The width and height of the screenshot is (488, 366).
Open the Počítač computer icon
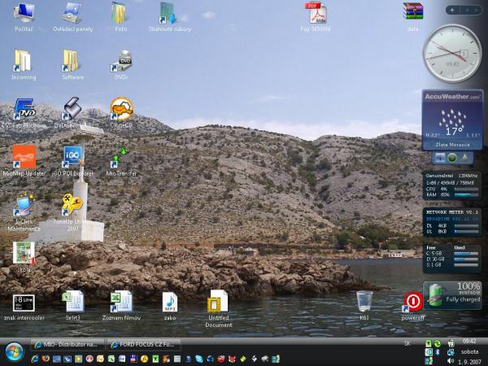[24, 14]
